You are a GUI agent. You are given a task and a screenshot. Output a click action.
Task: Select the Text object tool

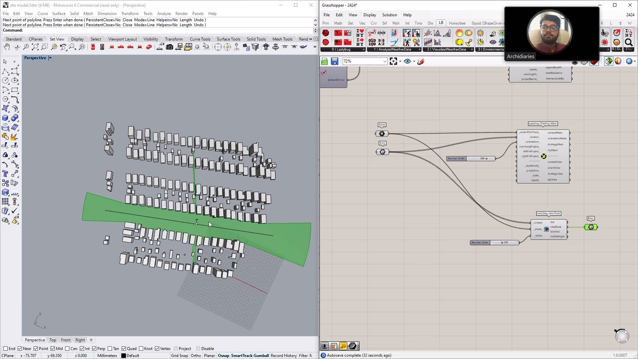[x=6, y=174]
